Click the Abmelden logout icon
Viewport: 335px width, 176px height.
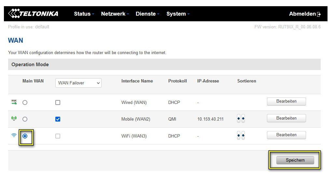tap(319, 14)
